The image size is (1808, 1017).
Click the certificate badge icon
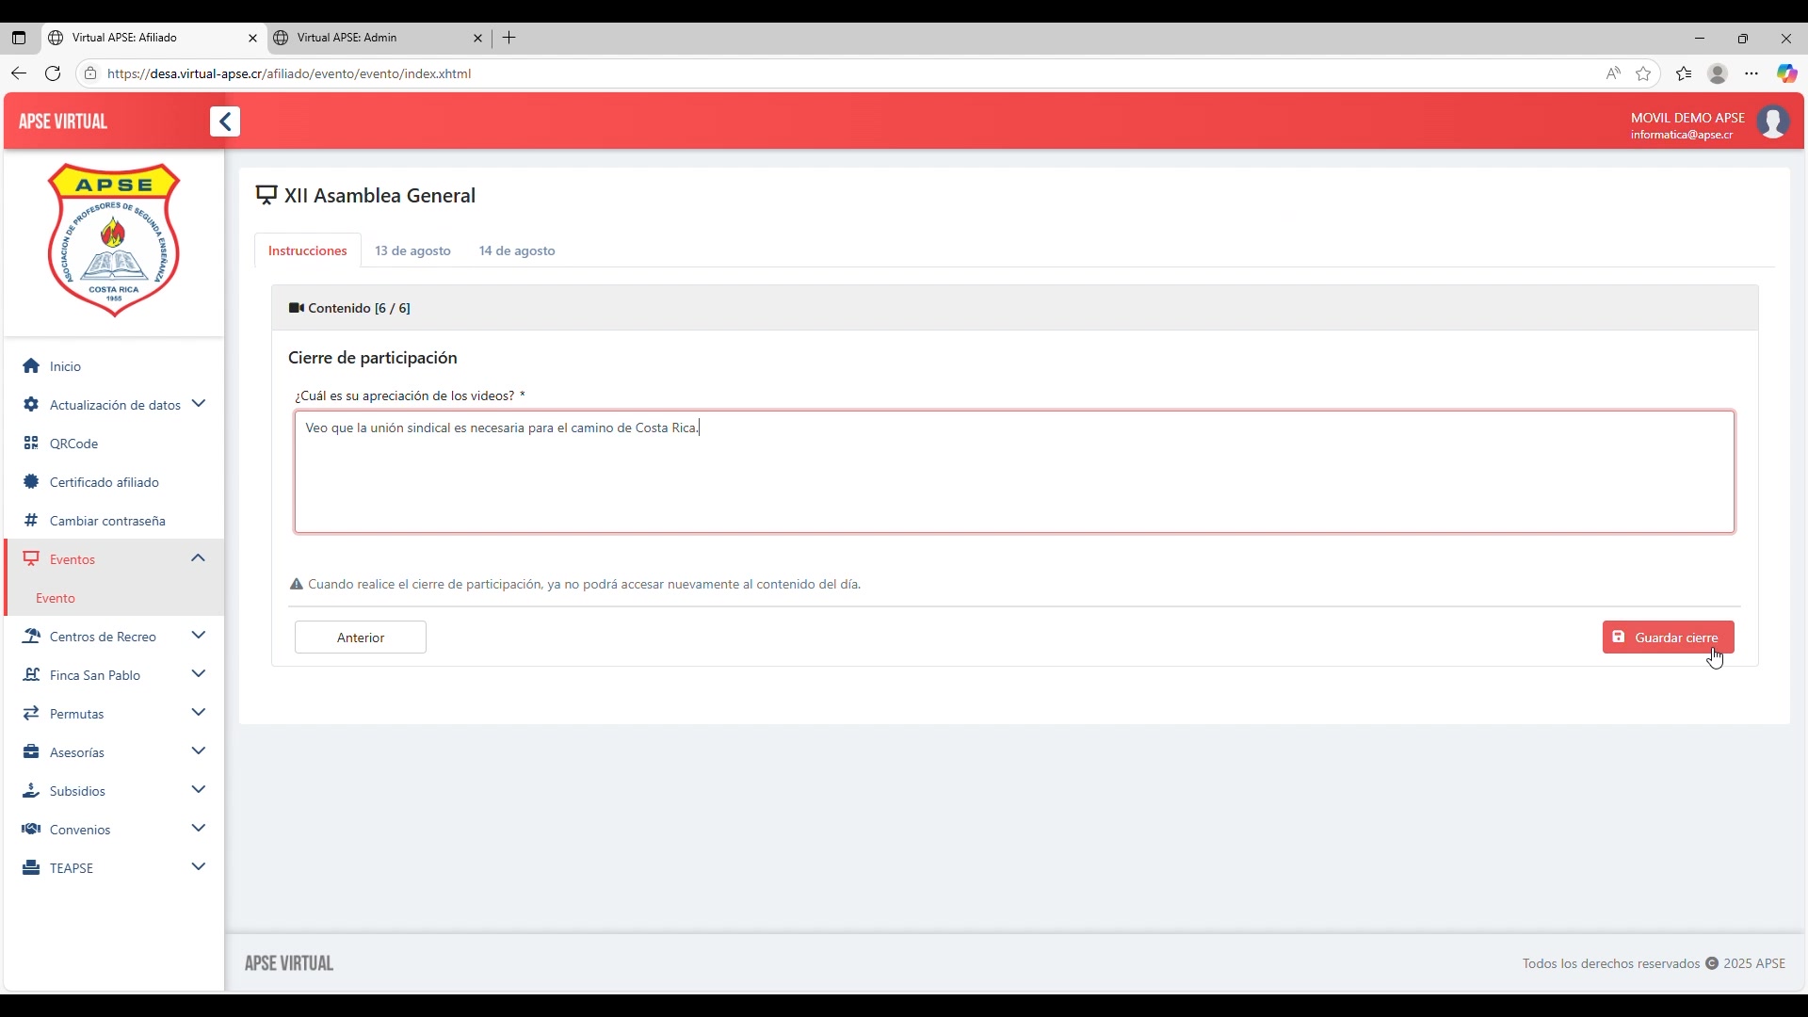pos(31,481)
